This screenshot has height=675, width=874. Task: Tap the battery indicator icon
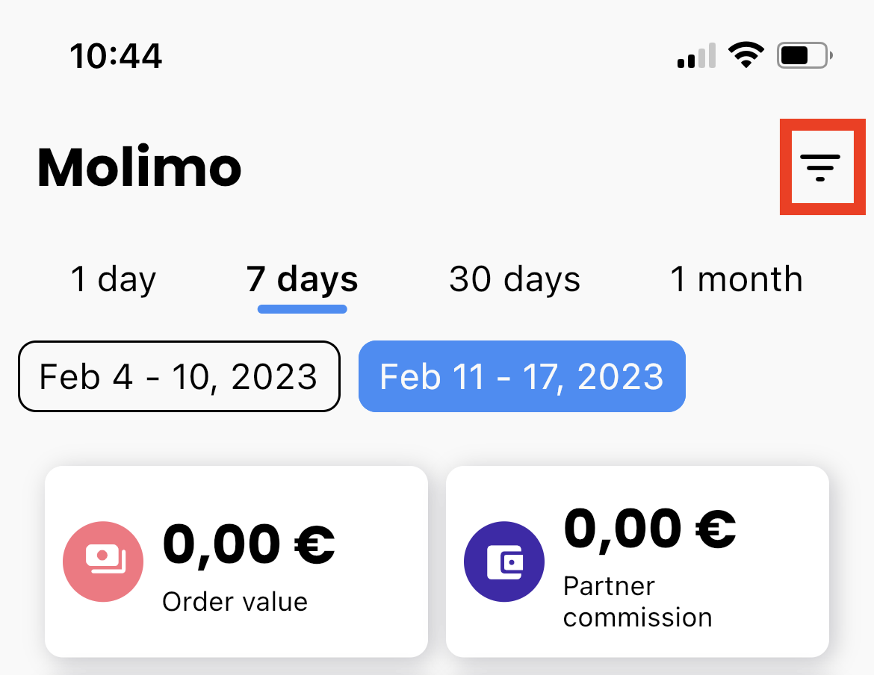(x=805, y=55)
